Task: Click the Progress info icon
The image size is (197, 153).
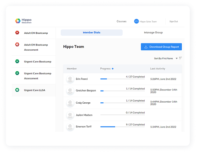Action: (113, 69)
